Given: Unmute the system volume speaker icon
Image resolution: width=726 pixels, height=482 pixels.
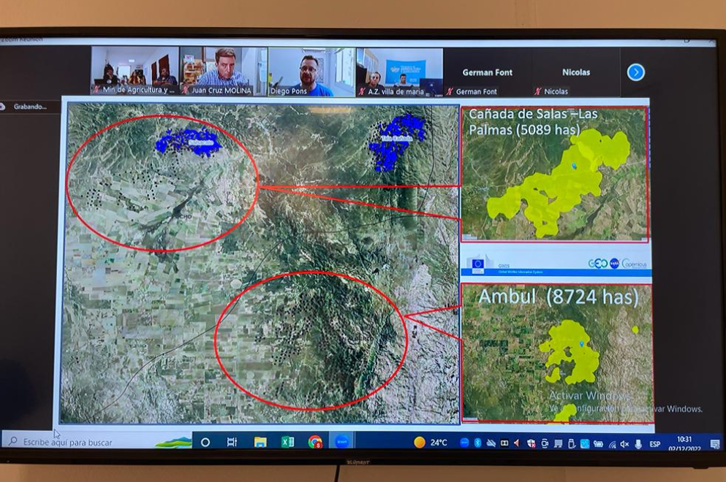Looking at the screenshot, I should (x=624, y=445).
